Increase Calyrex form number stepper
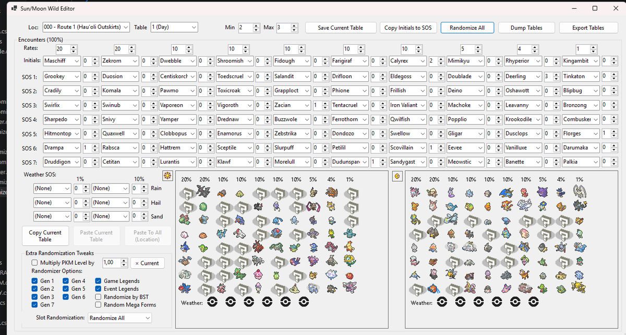 point(441,59)
